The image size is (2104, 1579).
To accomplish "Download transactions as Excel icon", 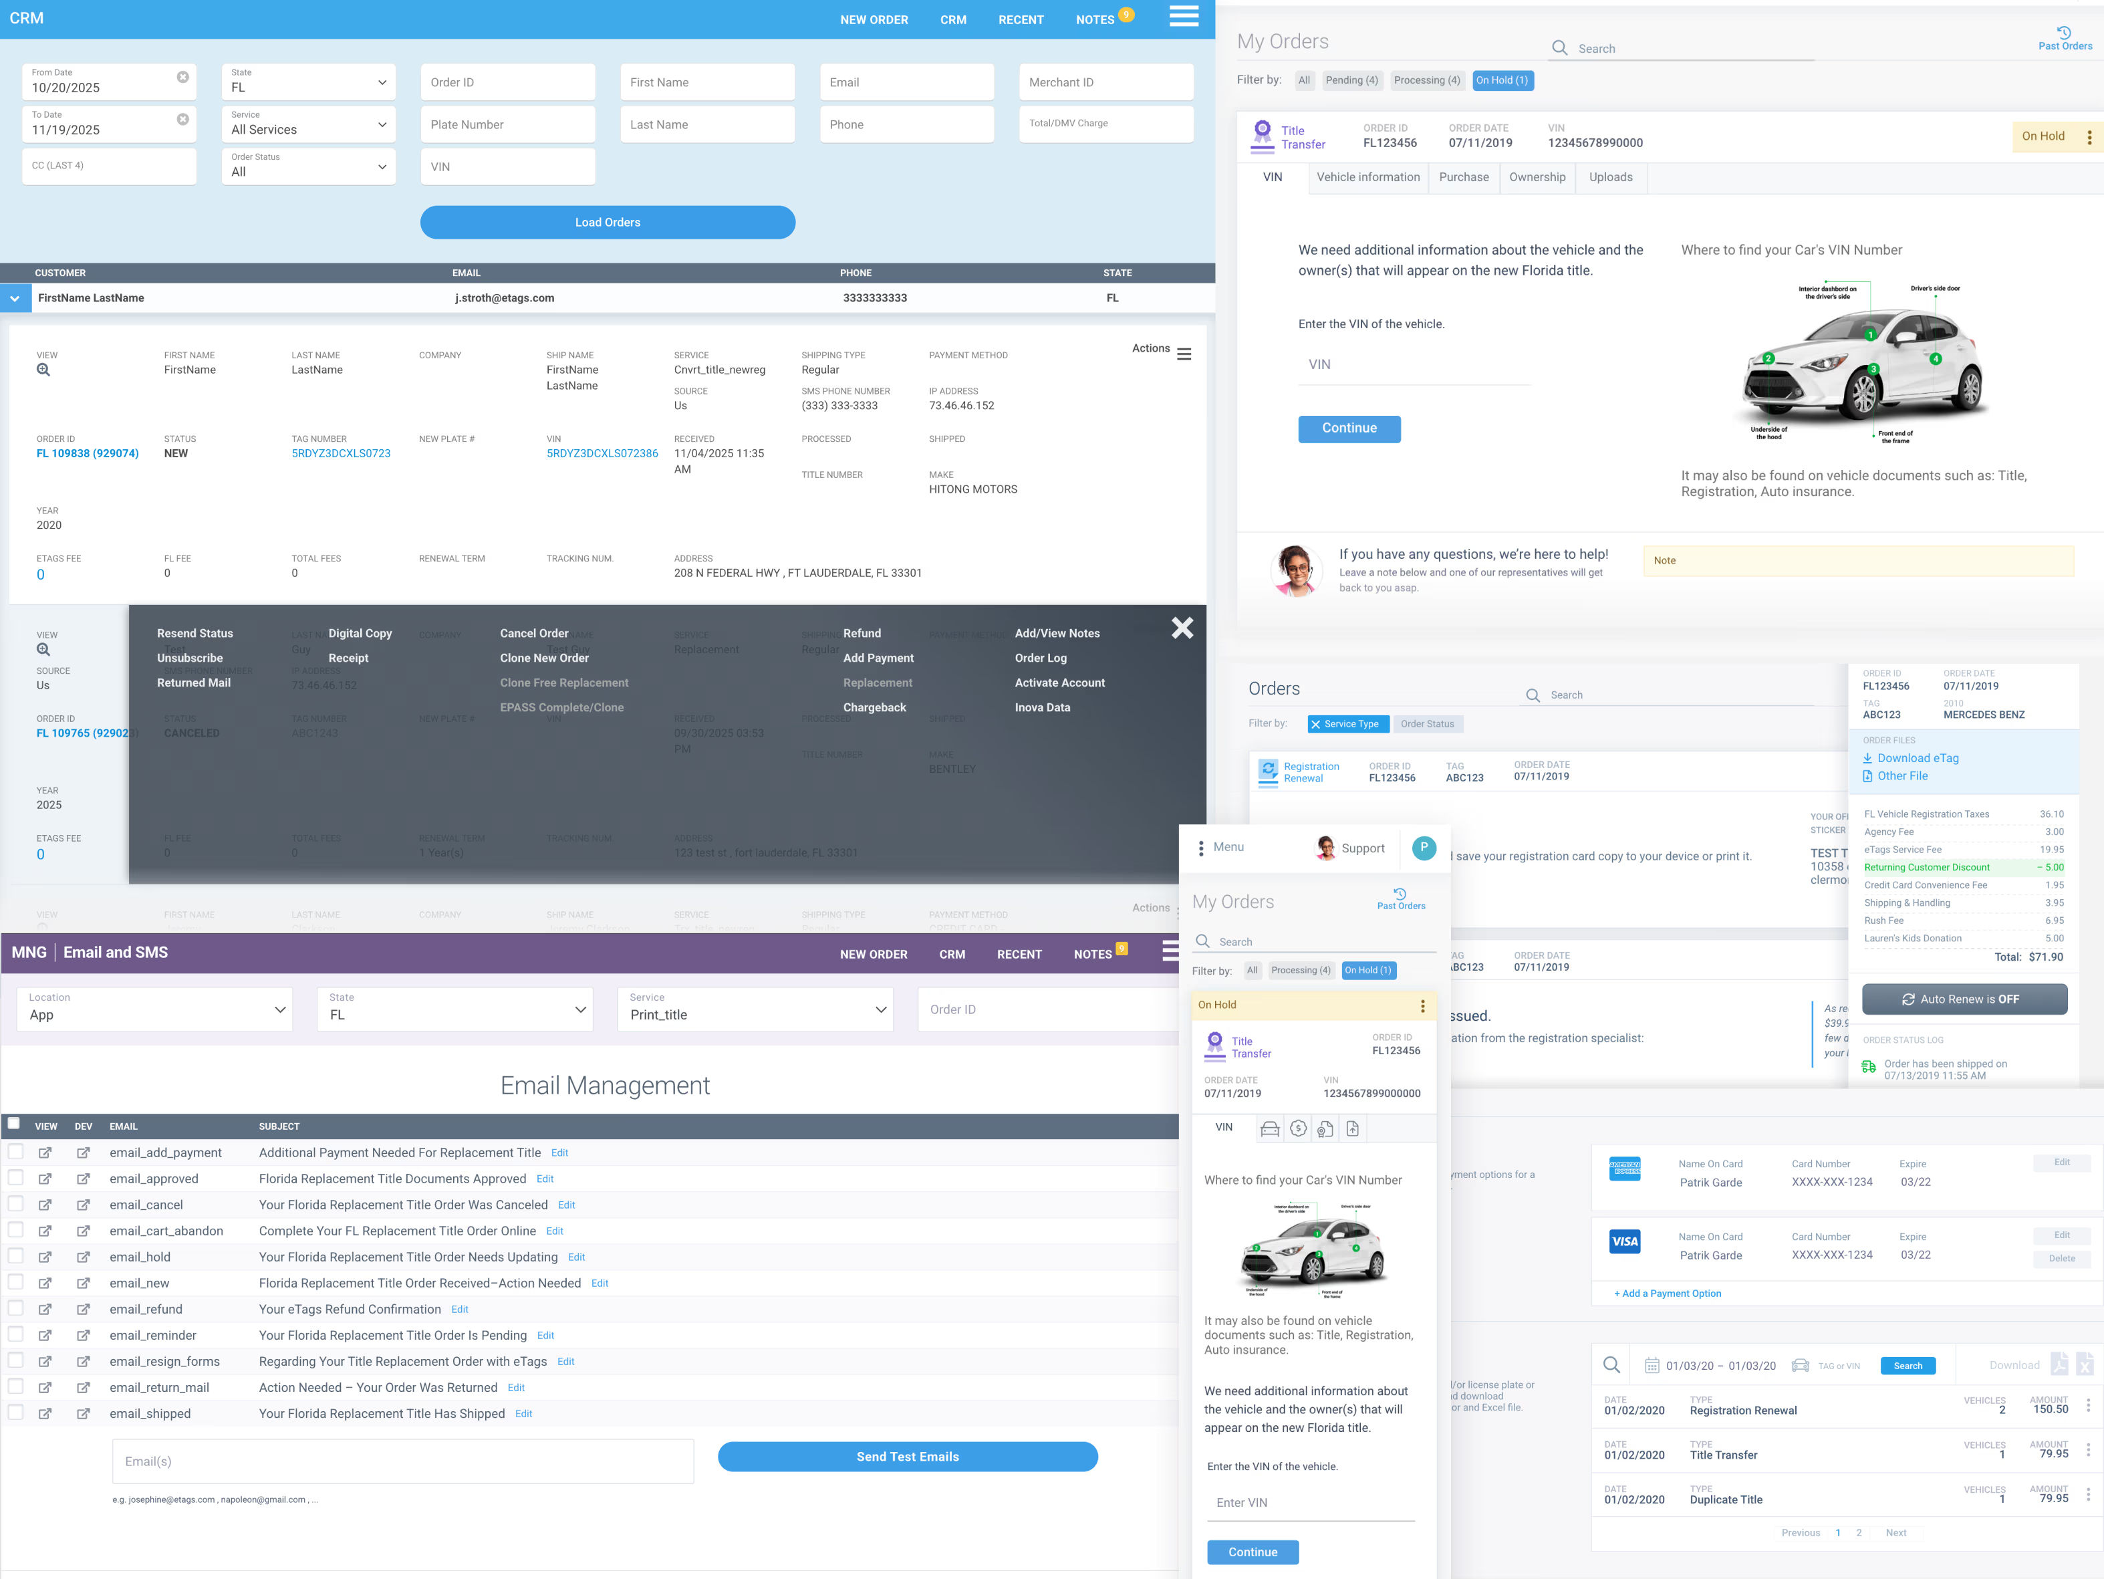I will coord(2084,1364).
